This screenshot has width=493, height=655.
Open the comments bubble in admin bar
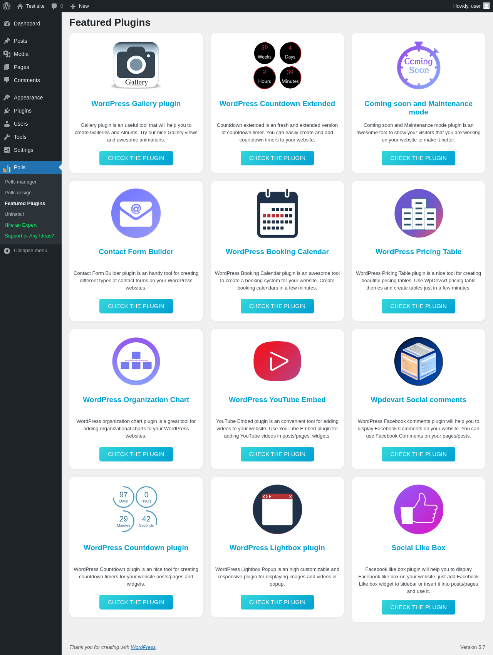(54, 6)
